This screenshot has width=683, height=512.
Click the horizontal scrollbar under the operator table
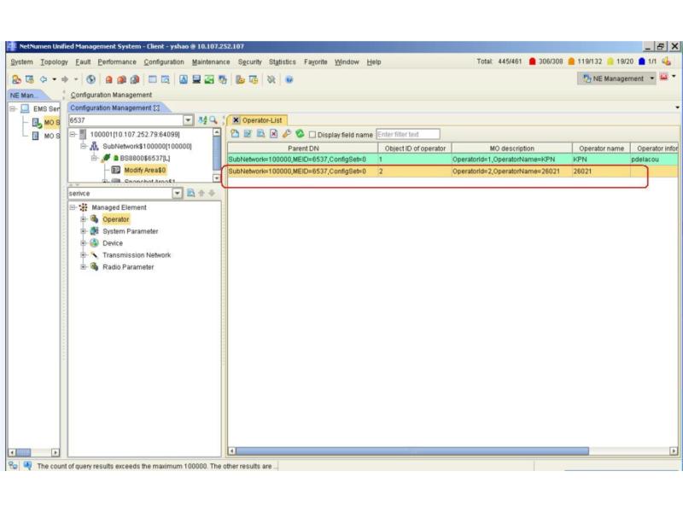coord(412,451)
